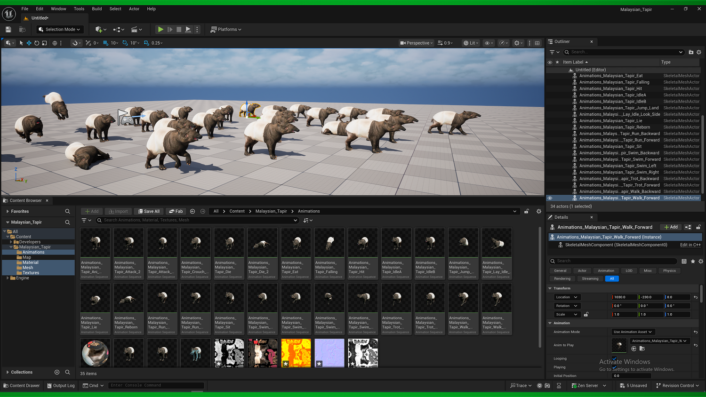
Task: Click the Stop simulation square button
Action: pyautogui.click(x=179, y=29)
